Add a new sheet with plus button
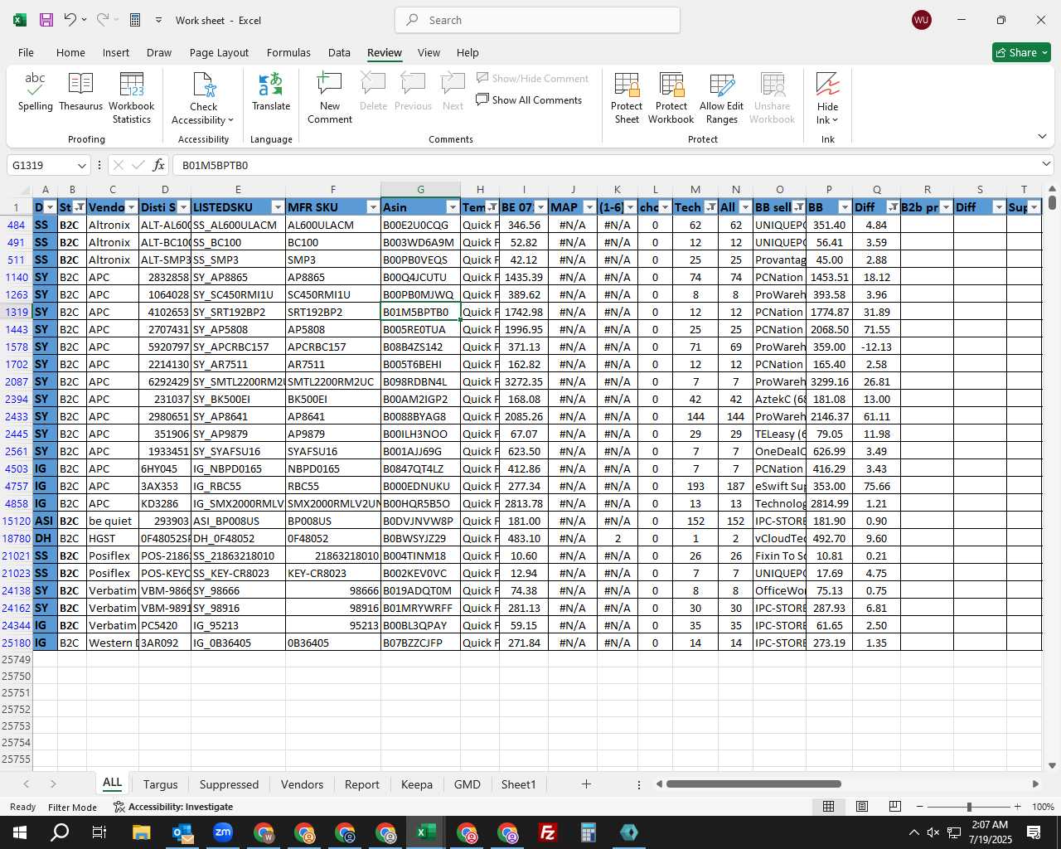The width and height of the screenshot is (1061, 849). pyautogui.click(x=586, y=784)
